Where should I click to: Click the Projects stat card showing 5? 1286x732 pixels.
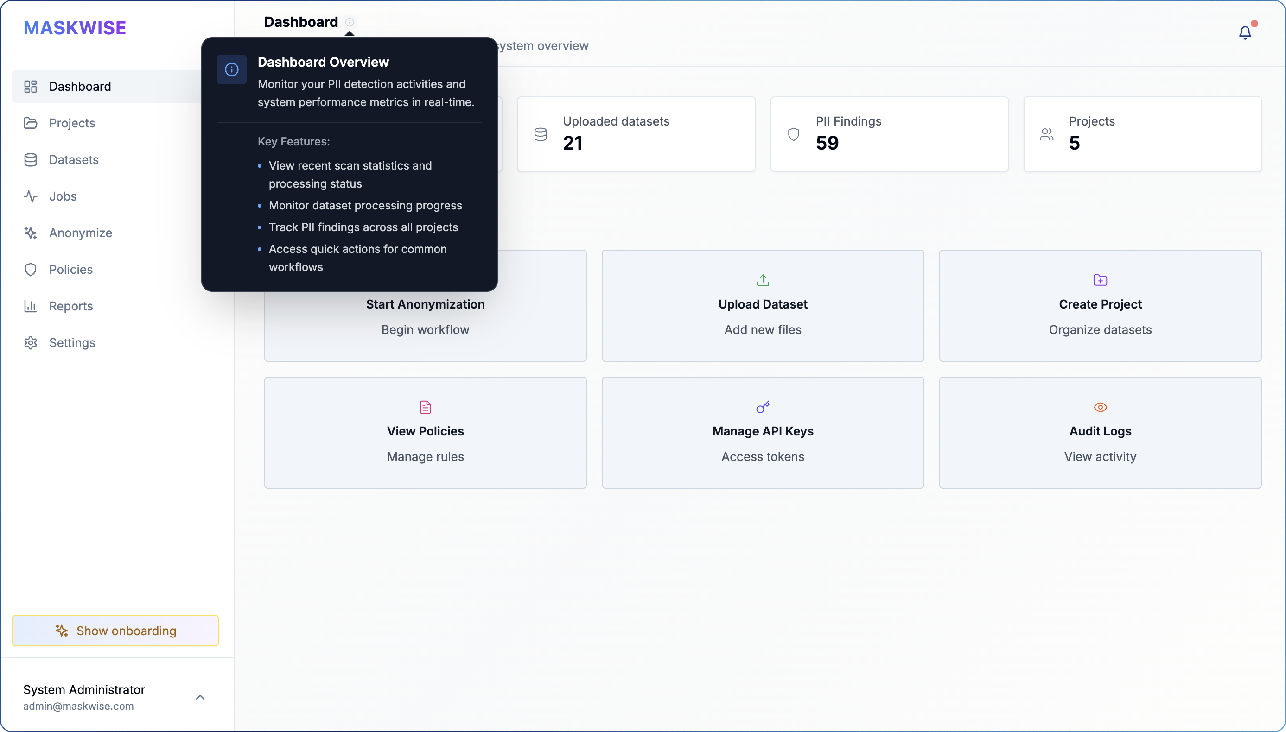[1143, 134]
